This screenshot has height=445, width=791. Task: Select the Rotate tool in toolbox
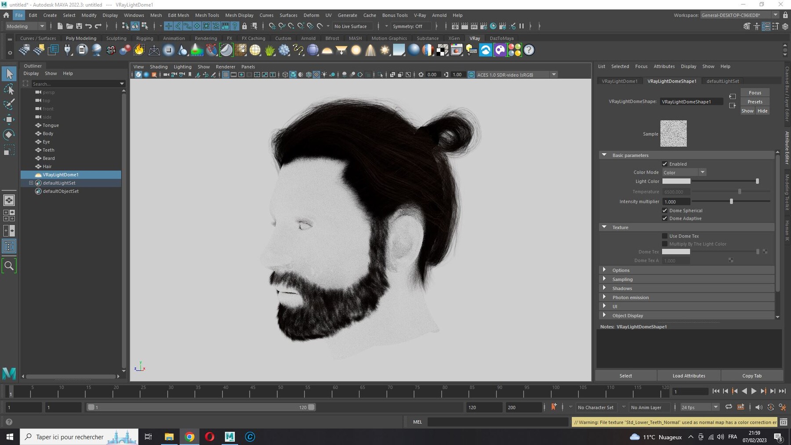pyautogui.click(x=9, y=134)
